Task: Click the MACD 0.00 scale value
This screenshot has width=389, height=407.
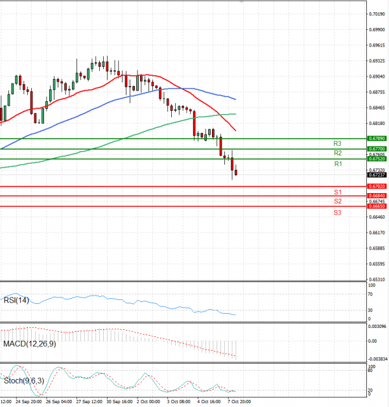Action: pos(372,341)
